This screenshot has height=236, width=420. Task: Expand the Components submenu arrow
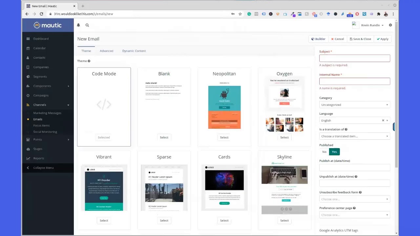[69, 86]
